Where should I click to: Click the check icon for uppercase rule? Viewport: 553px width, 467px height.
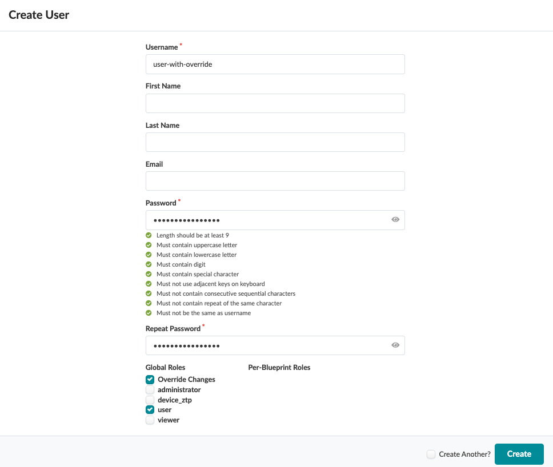pos(149,245)
